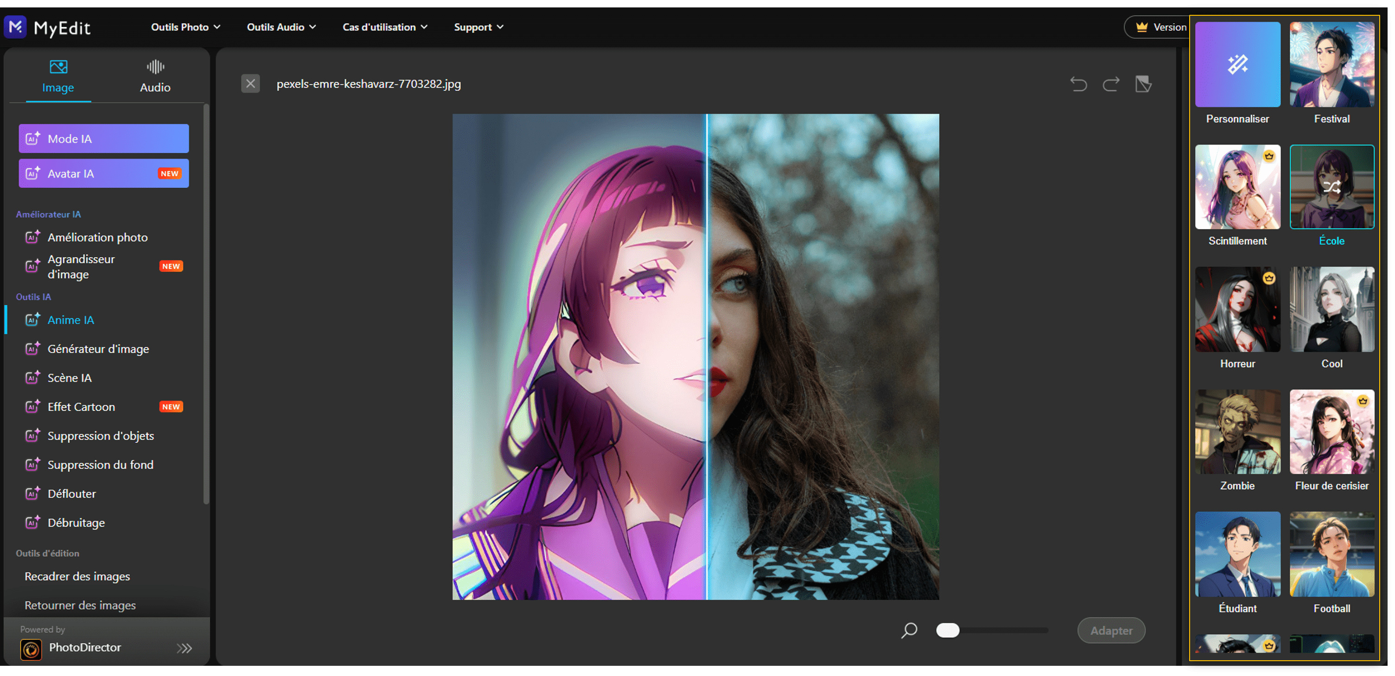Select the Débruitage tool

click(76, 522)
